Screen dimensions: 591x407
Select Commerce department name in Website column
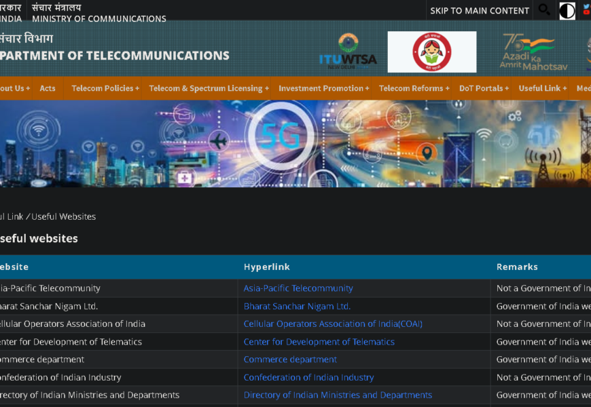42,360
